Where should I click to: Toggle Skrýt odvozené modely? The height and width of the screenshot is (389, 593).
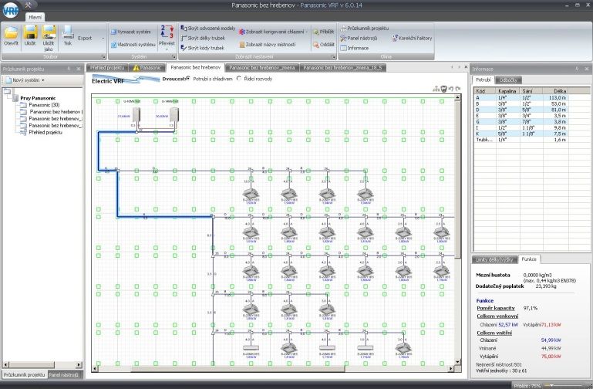[x=207, y=28]
